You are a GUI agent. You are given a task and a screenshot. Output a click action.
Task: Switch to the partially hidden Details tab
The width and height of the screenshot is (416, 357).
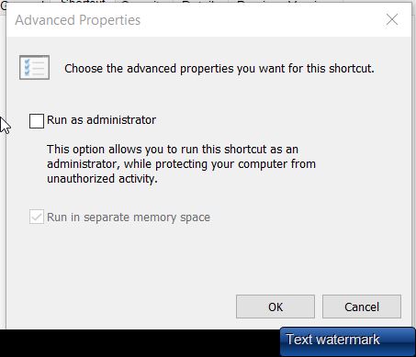(202, 2)
